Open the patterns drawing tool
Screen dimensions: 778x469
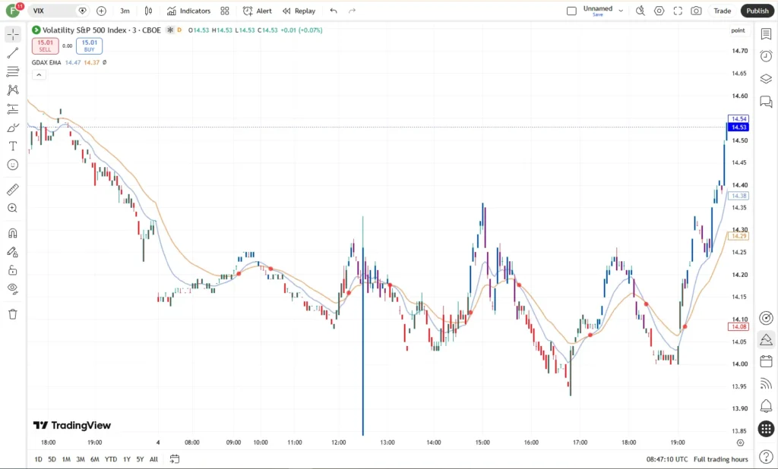13,90
